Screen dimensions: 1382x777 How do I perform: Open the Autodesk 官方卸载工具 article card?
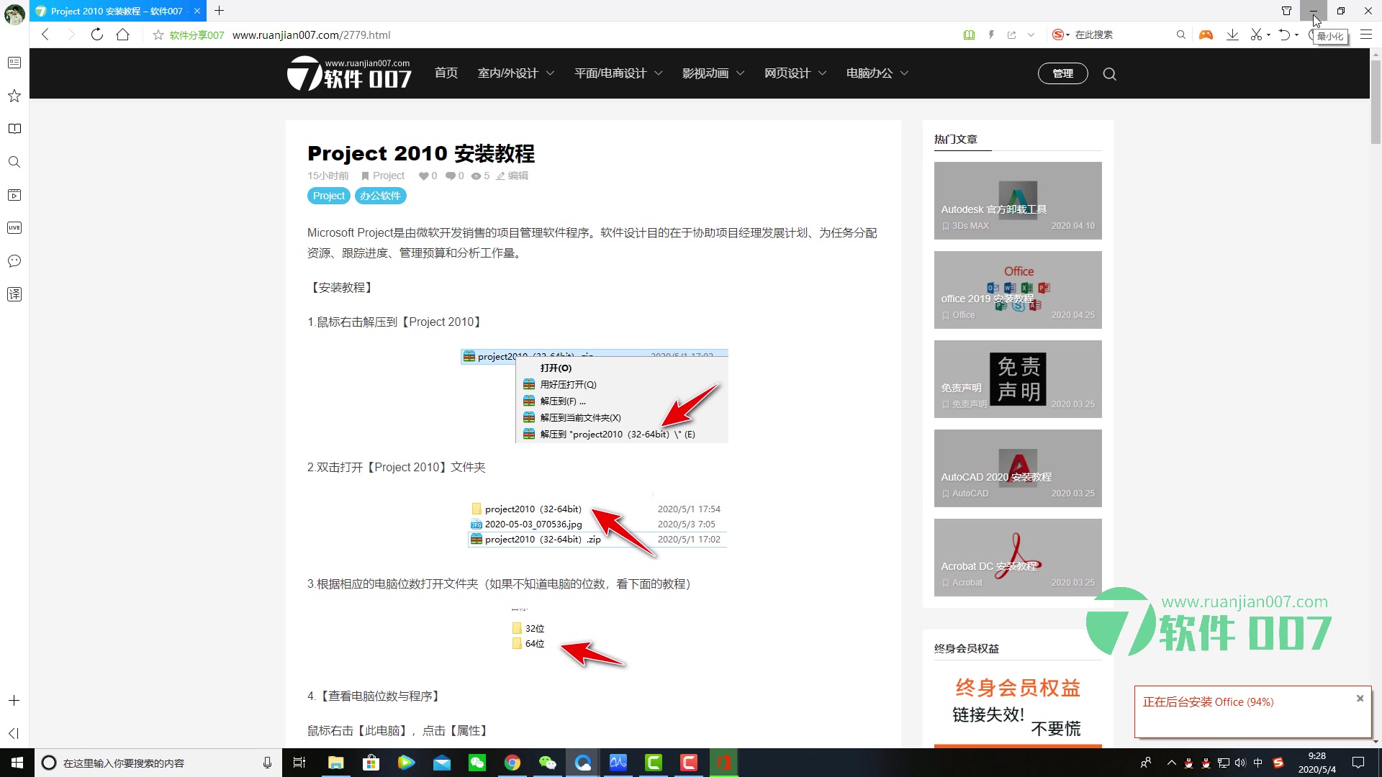pyautogui.click(x=1018, y=201)
